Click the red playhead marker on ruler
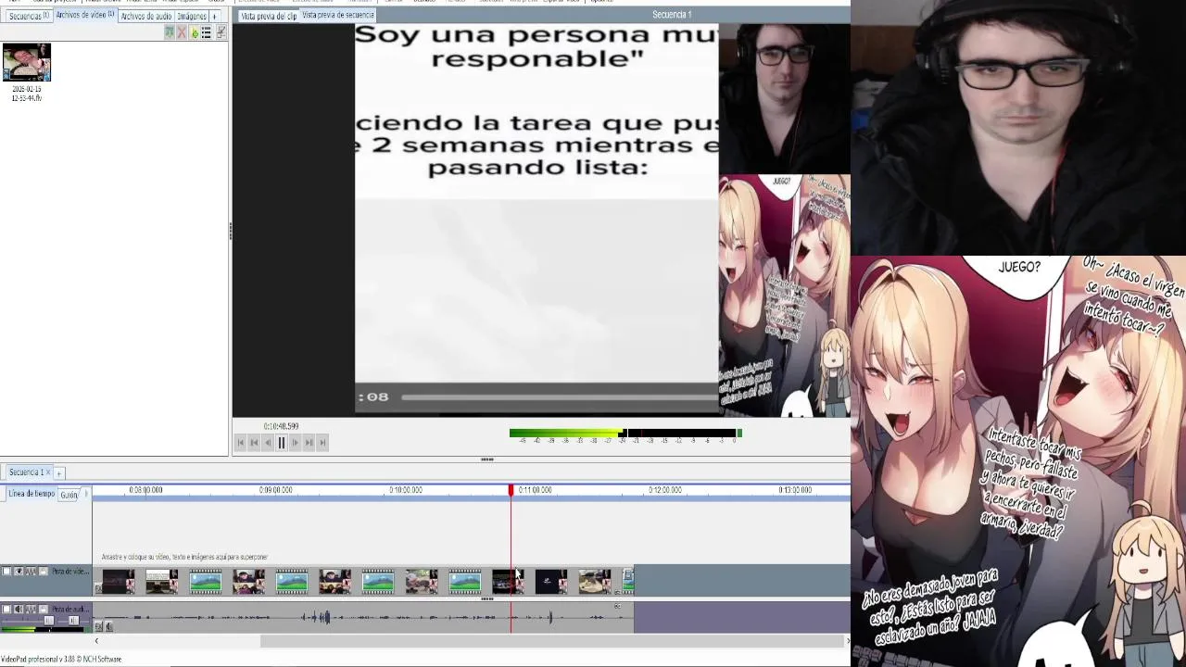 click(x=511, y=490)
